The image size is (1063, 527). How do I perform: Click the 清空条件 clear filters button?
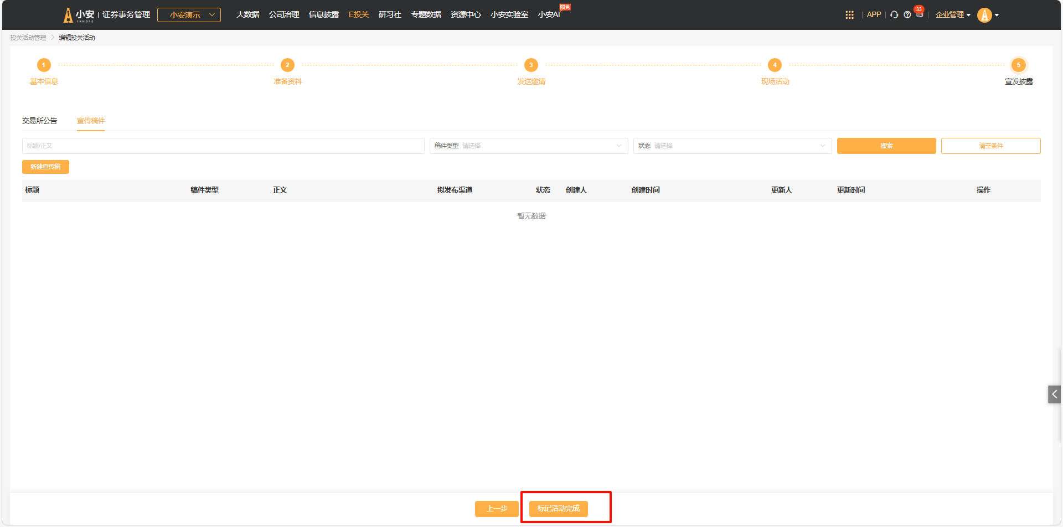pyautogui.click(x=991, y=146)
